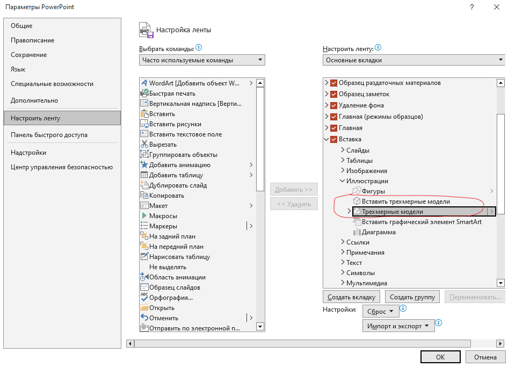Click the Вставить текстовое поле icon
Image resolution: width=508 pixels, height=367 pixels.
click(x=144, y=134)
